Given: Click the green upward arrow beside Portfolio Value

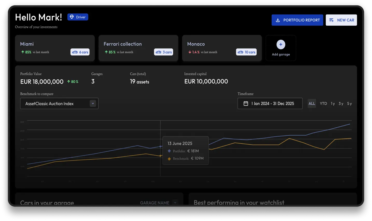Looking at the screenshot, I should tap(69, 82).
